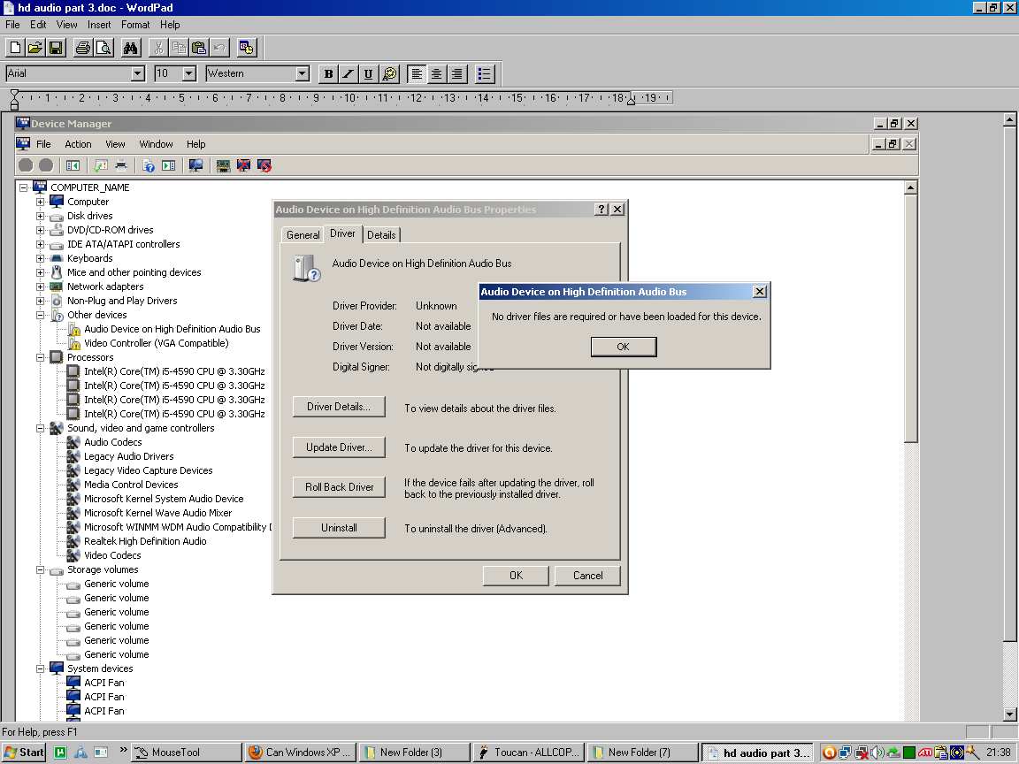Click the Device Manager toolbar printer icon
This screenshot has height=764, width=1019.
121,165
